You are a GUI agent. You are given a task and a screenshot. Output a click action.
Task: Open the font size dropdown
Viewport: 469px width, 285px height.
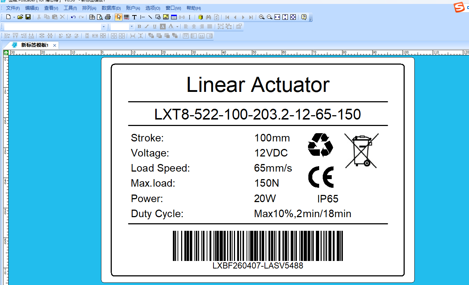pyautogui.click(x=132, y=27)
